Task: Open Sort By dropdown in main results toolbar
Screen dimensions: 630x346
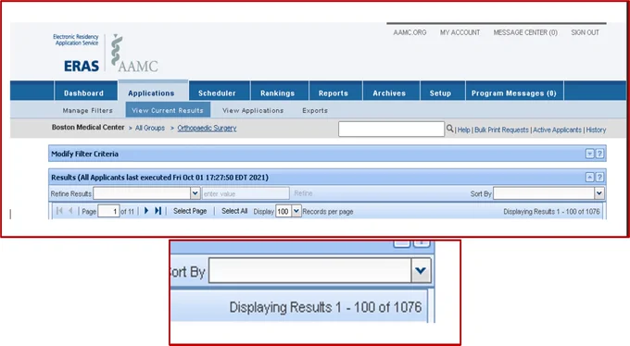Action: tap(598, 193)
